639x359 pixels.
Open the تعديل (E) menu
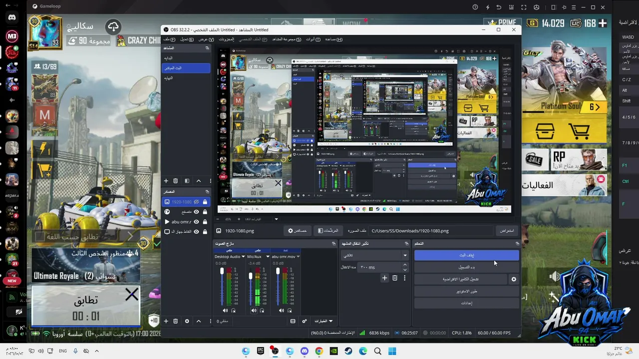click(x=187, y=39)
